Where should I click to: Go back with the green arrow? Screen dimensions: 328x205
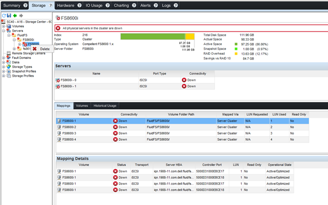[15, 15]
